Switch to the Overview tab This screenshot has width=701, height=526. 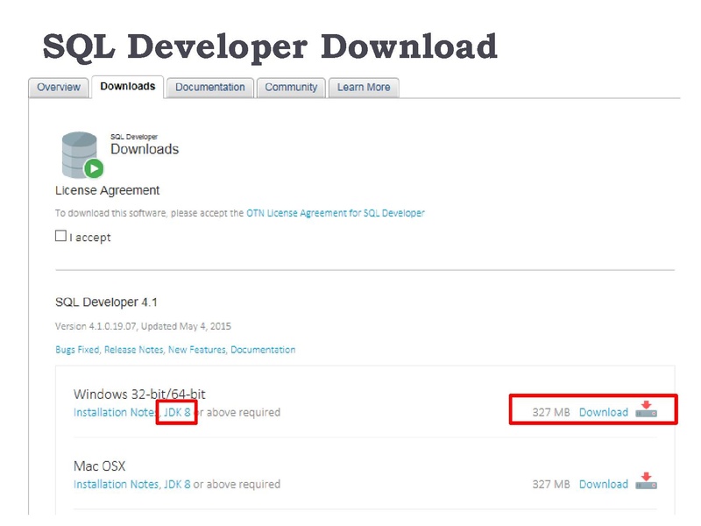pyautogui.click(x=59, y=88)
